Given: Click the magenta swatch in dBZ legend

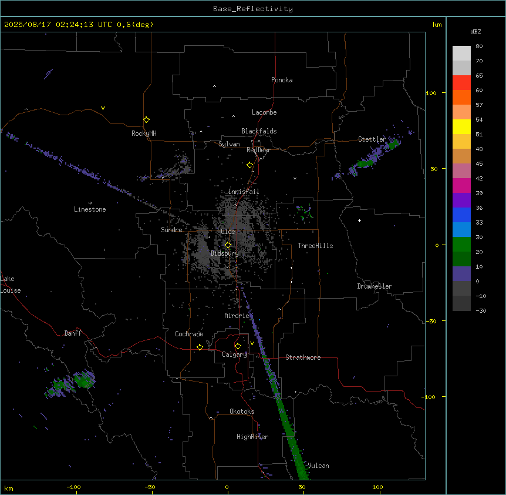Looking at the screenshot, I should [461, 185].
